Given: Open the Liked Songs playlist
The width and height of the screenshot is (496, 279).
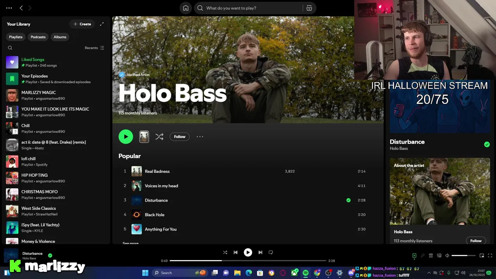Looking at the screenshot, I should click(56, 62).
